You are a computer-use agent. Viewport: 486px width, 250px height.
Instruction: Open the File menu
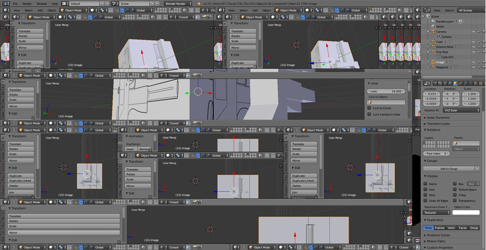[15, 3]
